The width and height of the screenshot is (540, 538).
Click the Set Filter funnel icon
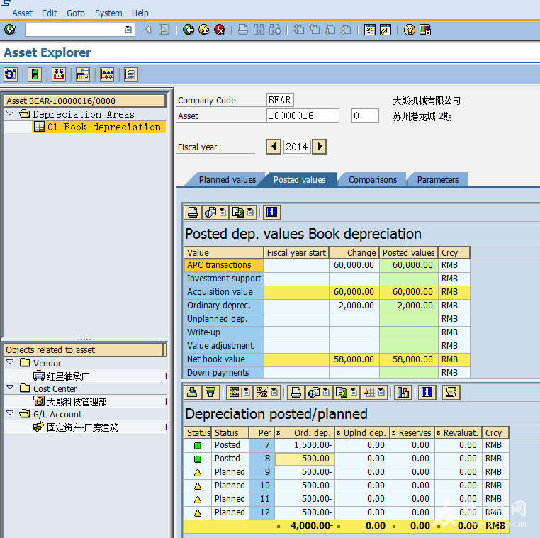[210, 392]
